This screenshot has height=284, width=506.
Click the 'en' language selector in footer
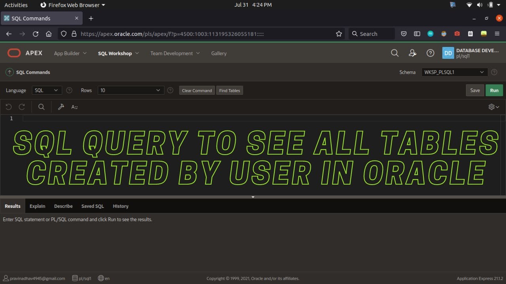coord(104,278)
